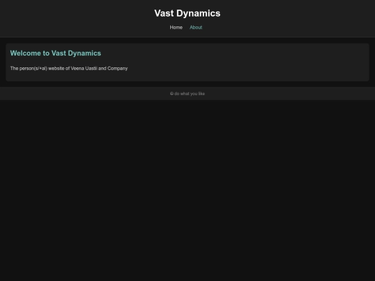Image resolution: width=375 pixels, height=281 pixels.
Task: Click the Welcome to Vast Dynamics heading
Action: pyautogui.click(x=56, y=53)
